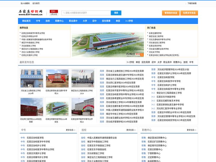The width and height of the screenshot is (216, 162).
Task: Click the search magnifier icon in search box
Action: point(64,13)
